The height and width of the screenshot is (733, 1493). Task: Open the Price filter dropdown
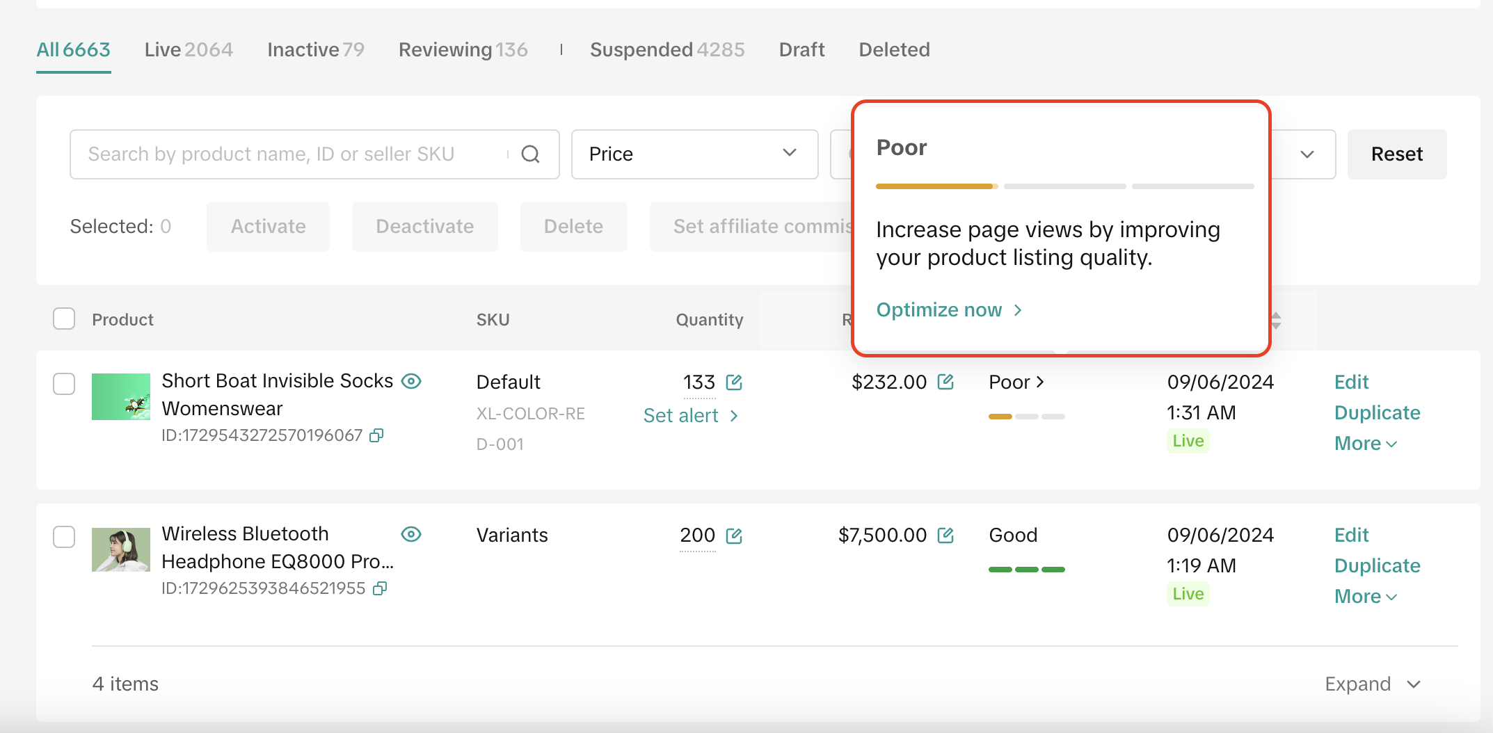(694, 154)
